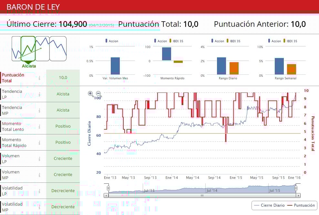
Task: Click the navigator scrollbar right arrow
Action: 298,196
